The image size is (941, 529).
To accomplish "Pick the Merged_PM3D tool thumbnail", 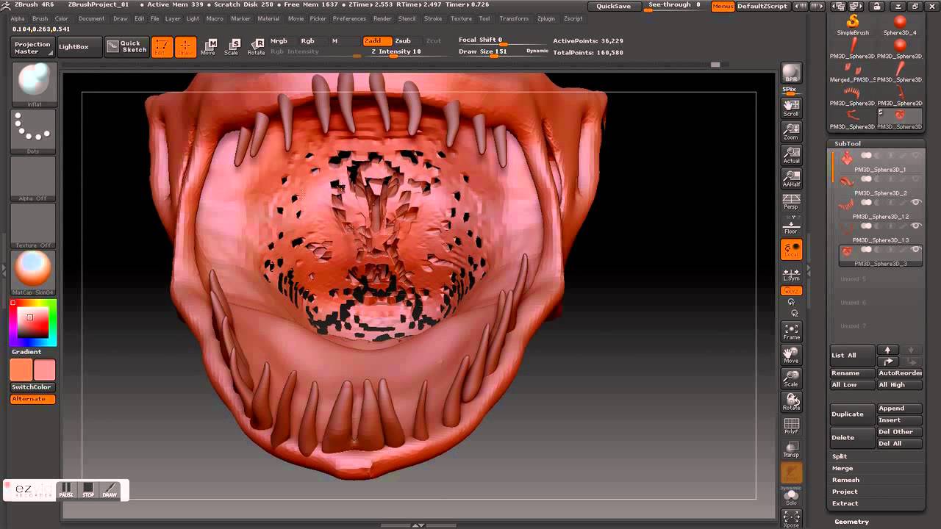I will pyautogui.click(x=853, y=73).
